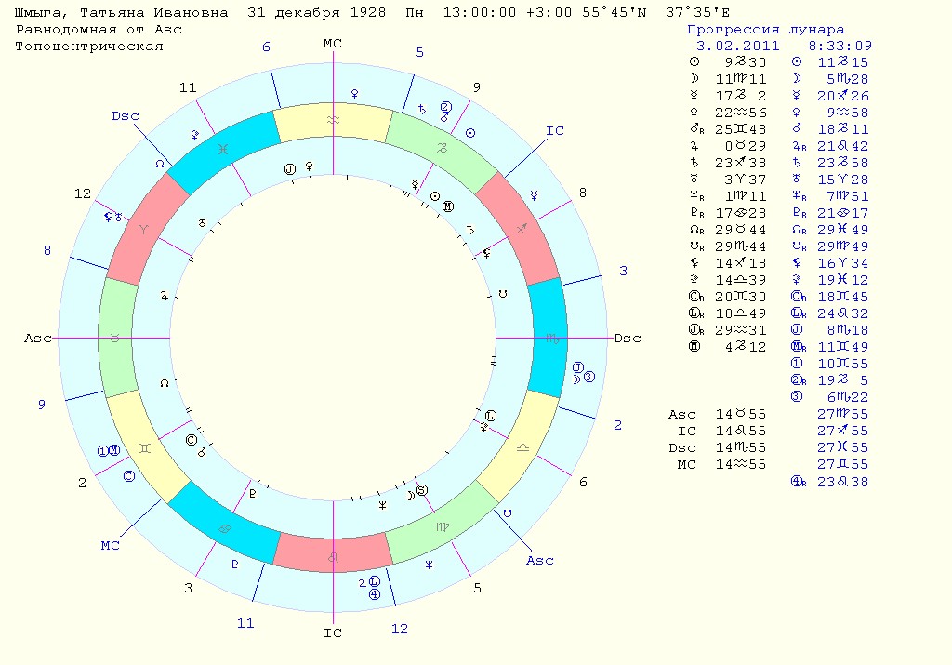Screen dimensions: 952x665
Task: Click the Asc row value 14 Taurus 55
Action: pos(741,414)
